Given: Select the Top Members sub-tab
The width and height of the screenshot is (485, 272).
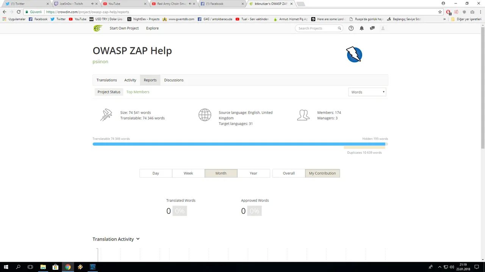Looking at the screenshot, I should click(x=138, y=92).
